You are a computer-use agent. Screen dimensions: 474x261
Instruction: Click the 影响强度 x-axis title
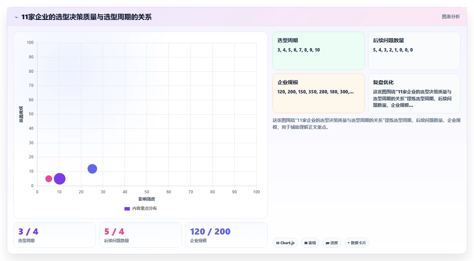147,199
